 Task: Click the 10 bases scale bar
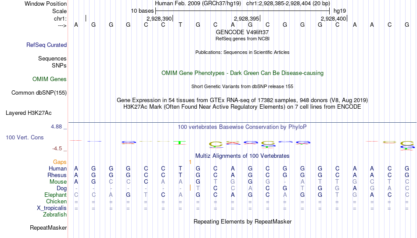click(x=243, y=11)
